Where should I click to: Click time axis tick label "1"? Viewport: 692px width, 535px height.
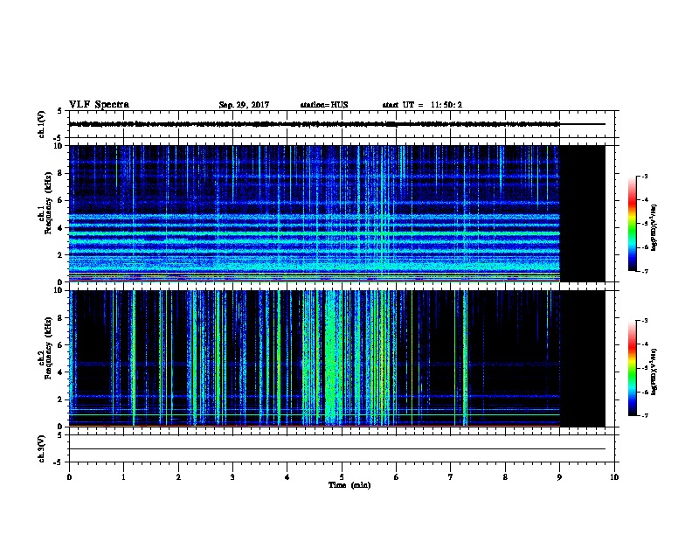[123, 477]
